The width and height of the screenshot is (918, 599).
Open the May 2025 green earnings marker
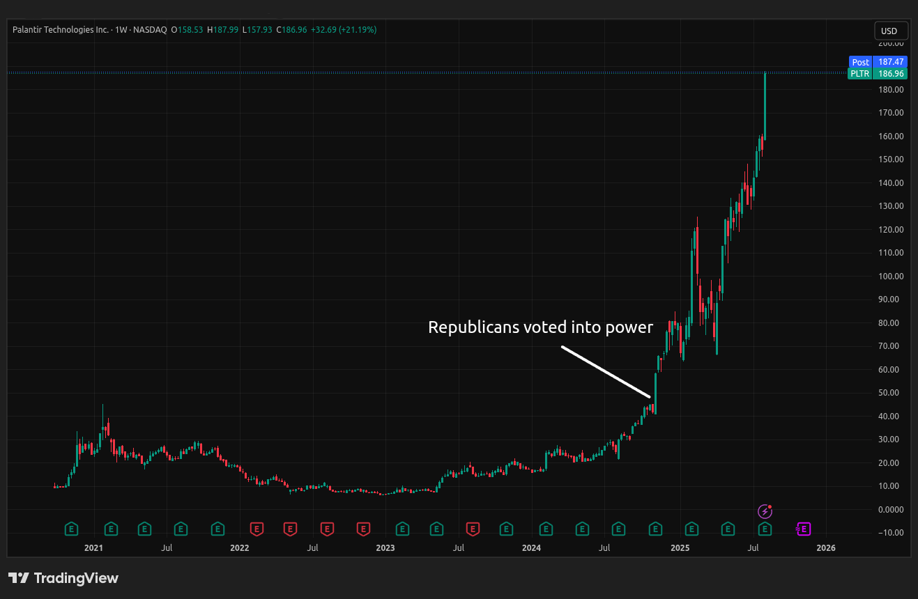point(728,529)
